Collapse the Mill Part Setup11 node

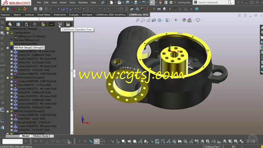click(8, 48)
